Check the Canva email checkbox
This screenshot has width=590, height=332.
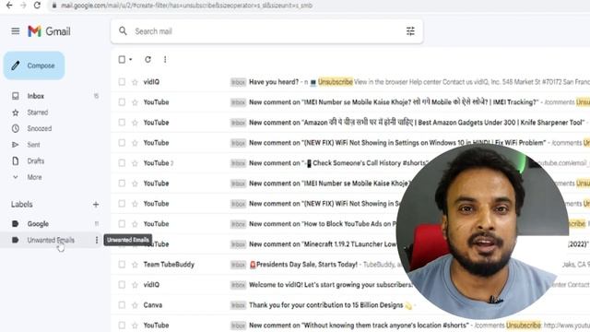pos(122,305)
